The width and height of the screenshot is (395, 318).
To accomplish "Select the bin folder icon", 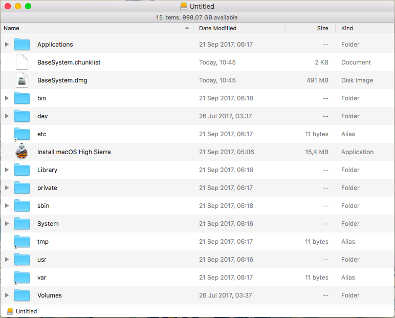I will (x=22, y=98).
